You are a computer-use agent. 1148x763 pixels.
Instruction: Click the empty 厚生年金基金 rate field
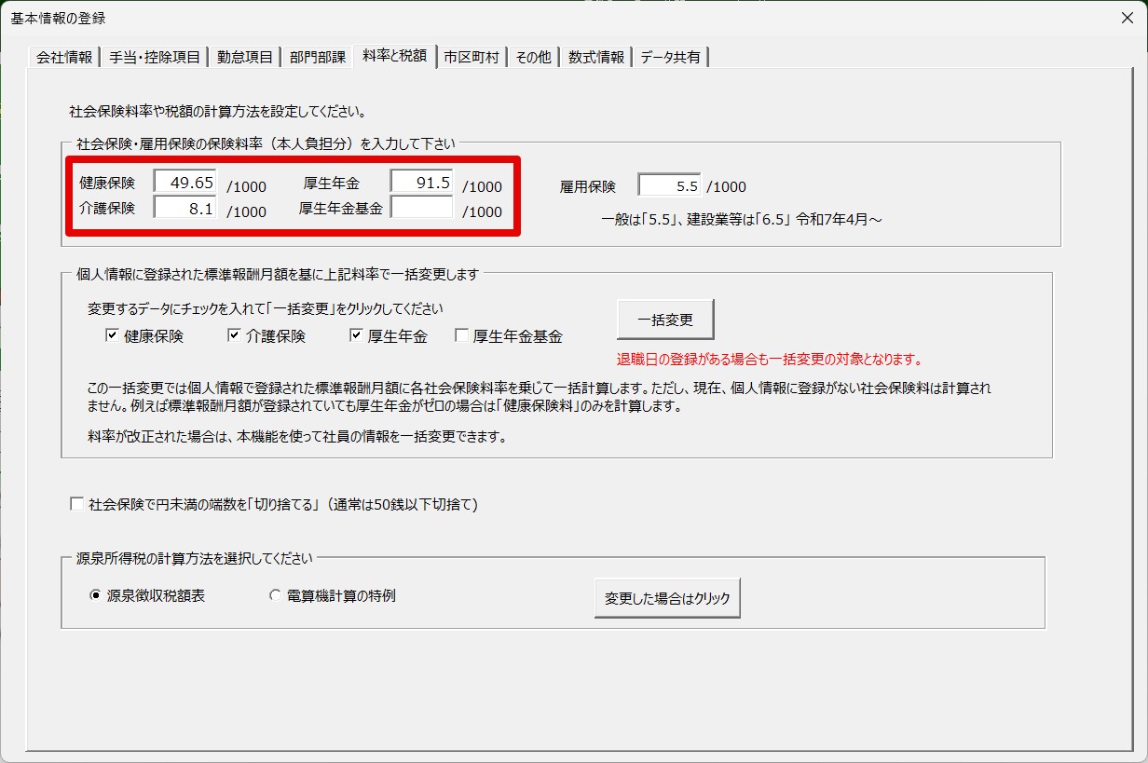point(421,209)
